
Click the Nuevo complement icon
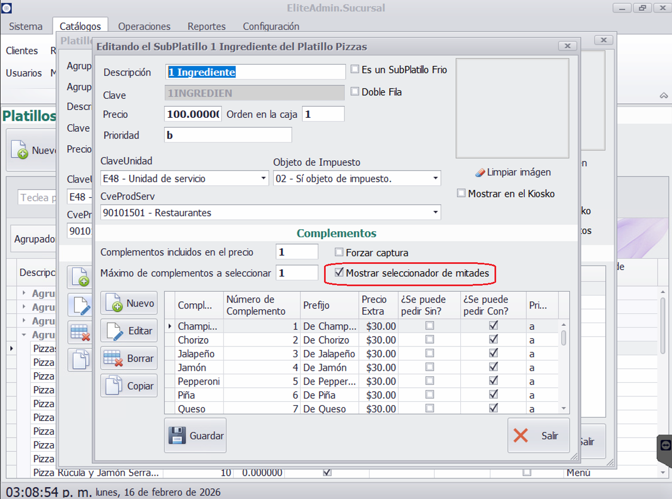pos(113,304)
